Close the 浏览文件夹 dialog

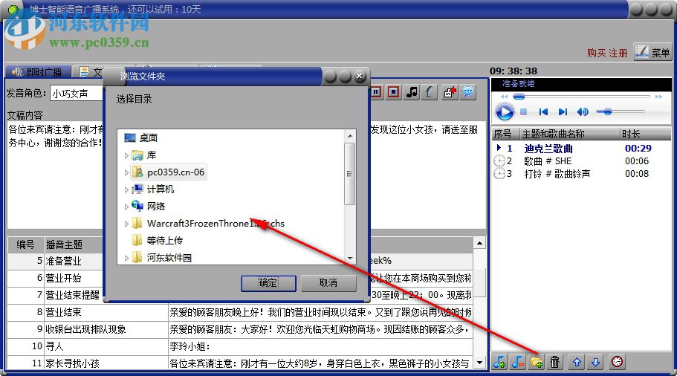359,77
